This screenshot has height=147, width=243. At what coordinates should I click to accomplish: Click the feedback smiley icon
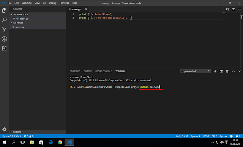pyautogui.click(x=231, y=136)
